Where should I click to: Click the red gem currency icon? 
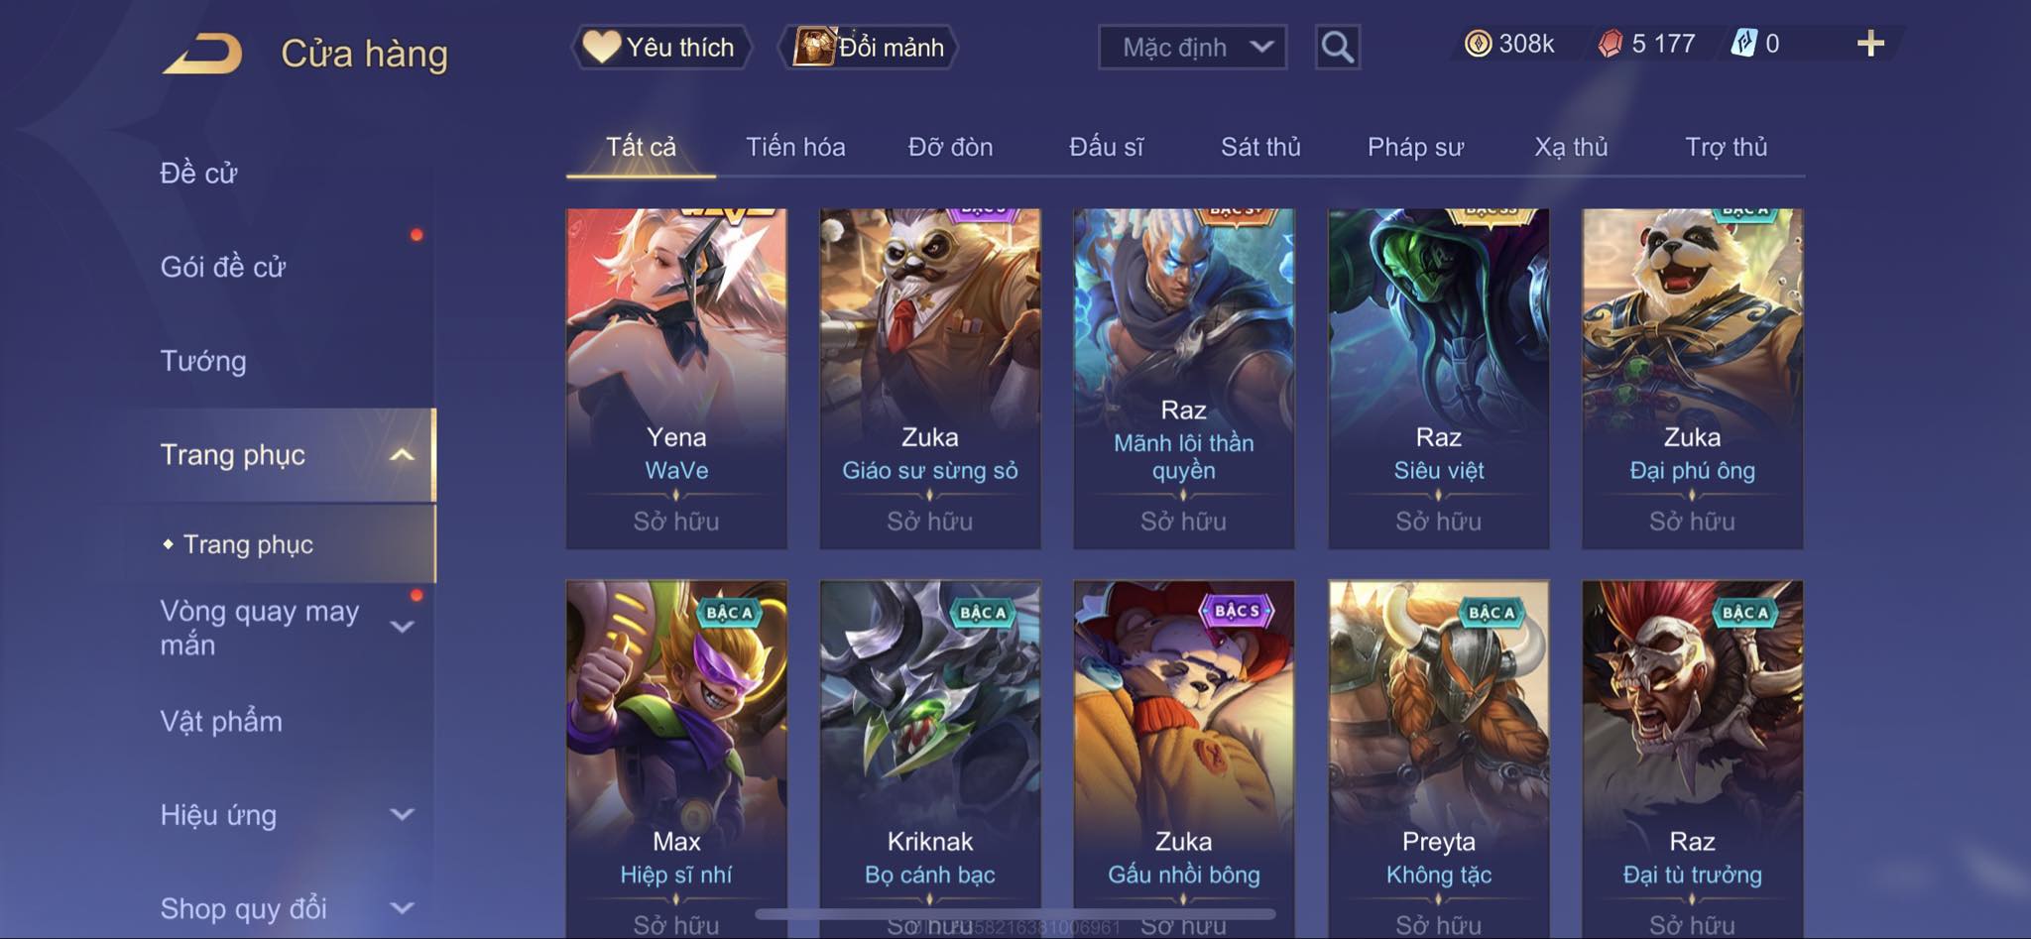pos(1611,44)
